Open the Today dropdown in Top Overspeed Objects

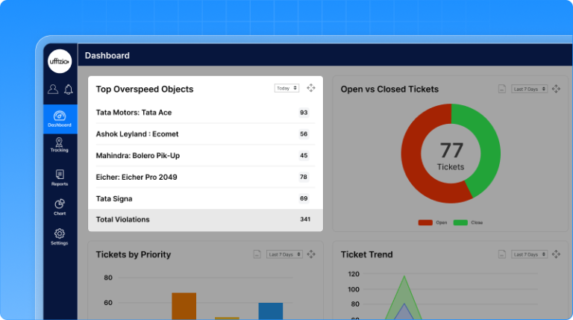(286, 88)
